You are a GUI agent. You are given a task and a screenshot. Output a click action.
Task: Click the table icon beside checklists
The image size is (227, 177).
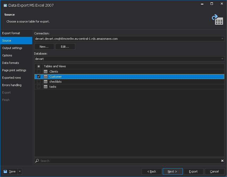pos(46,82)
